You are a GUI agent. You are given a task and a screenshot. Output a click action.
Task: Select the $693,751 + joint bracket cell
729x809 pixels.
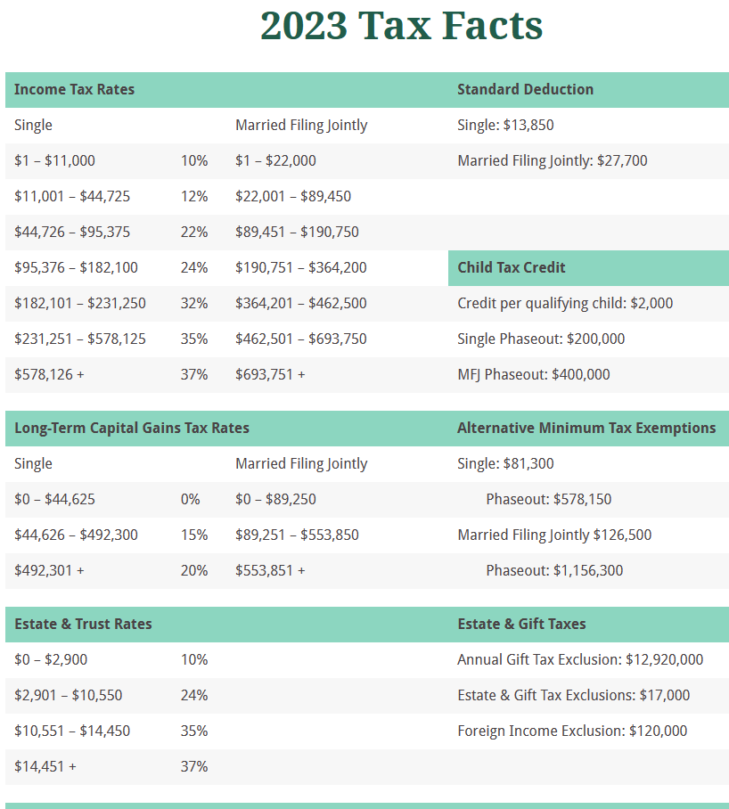coord(270,374)
